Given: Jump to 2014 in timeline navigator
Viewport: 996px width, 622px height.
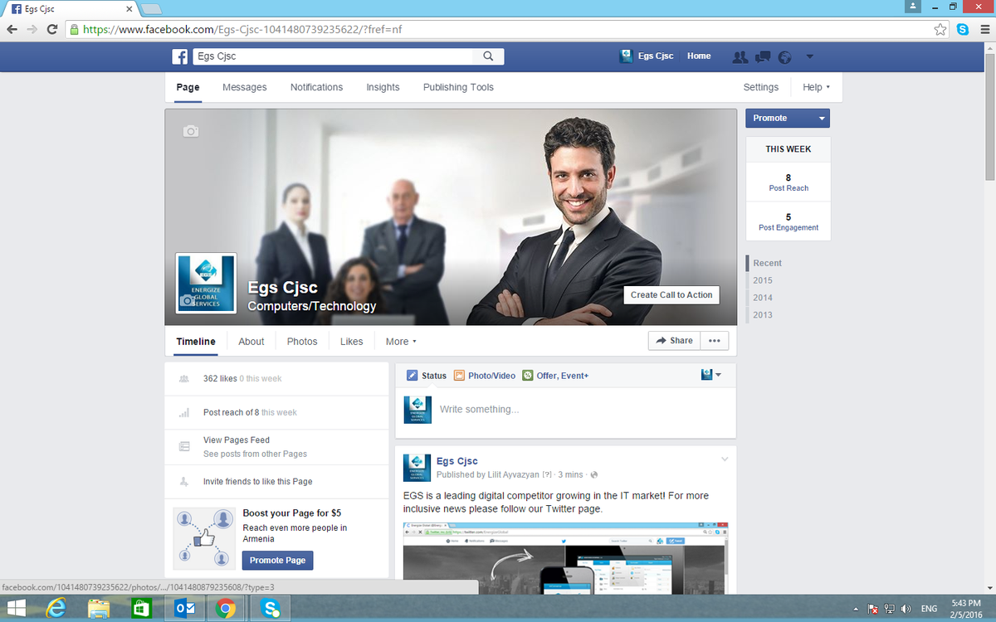Looking at the screenshot, I should (763, 298).
